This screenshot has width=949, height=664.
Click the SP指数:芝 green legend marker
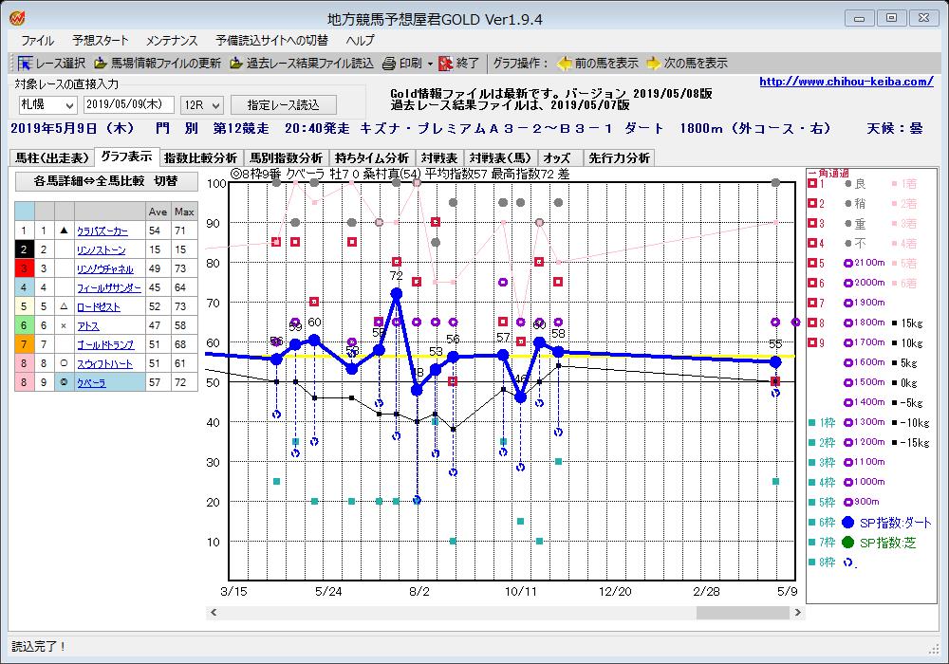click(847, 543)
